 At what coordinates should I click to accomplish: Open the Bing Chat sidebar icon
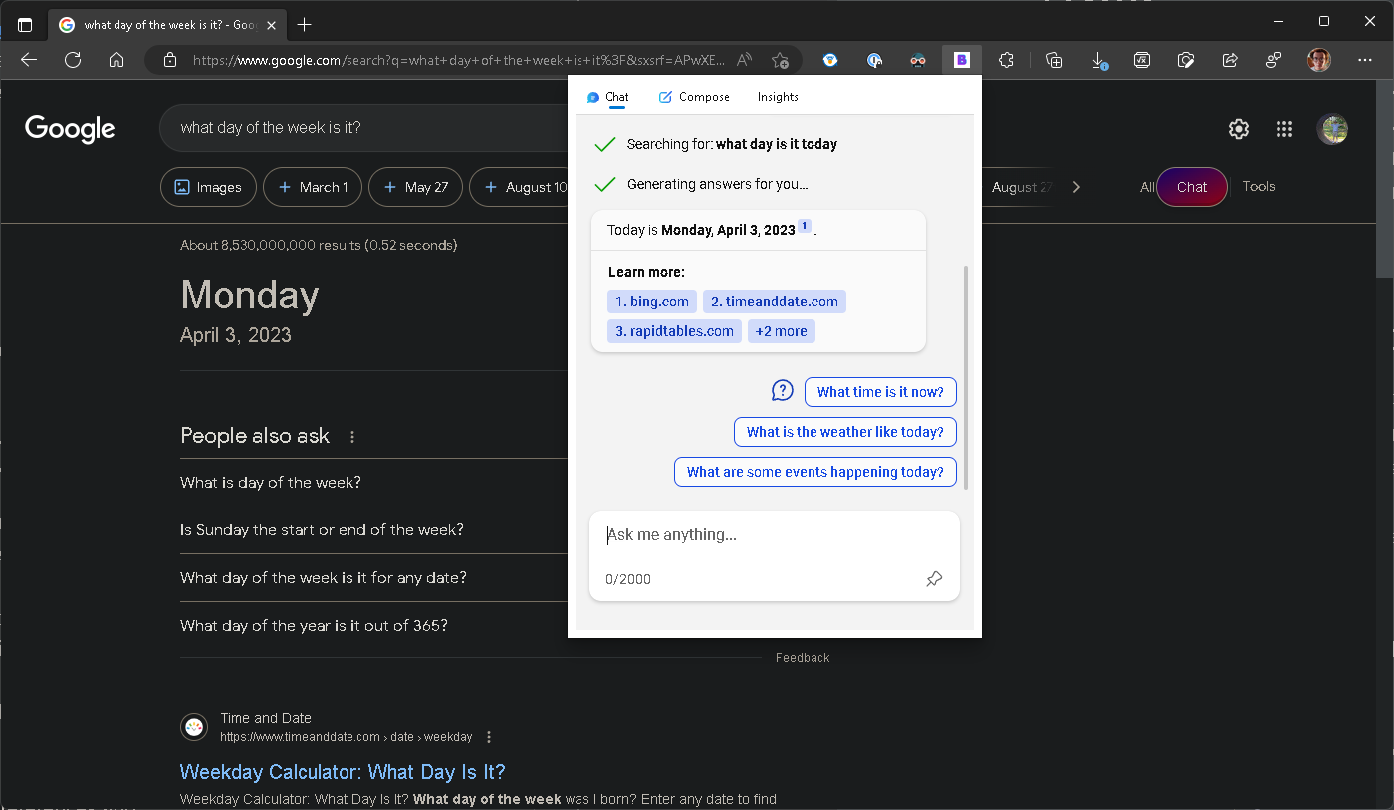pyautogui.click(x=961, y=60)
